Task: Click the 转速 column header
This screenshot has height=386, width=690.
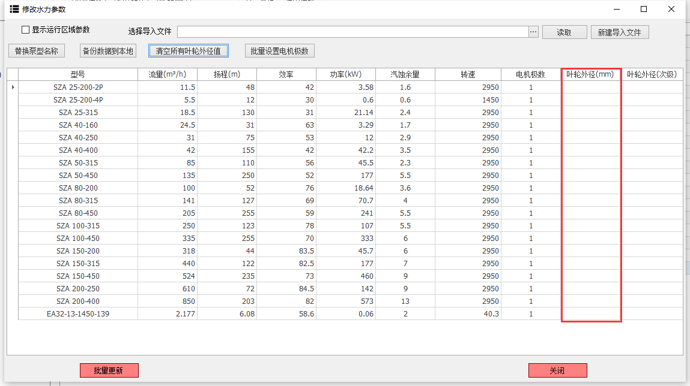Action: 468,75
